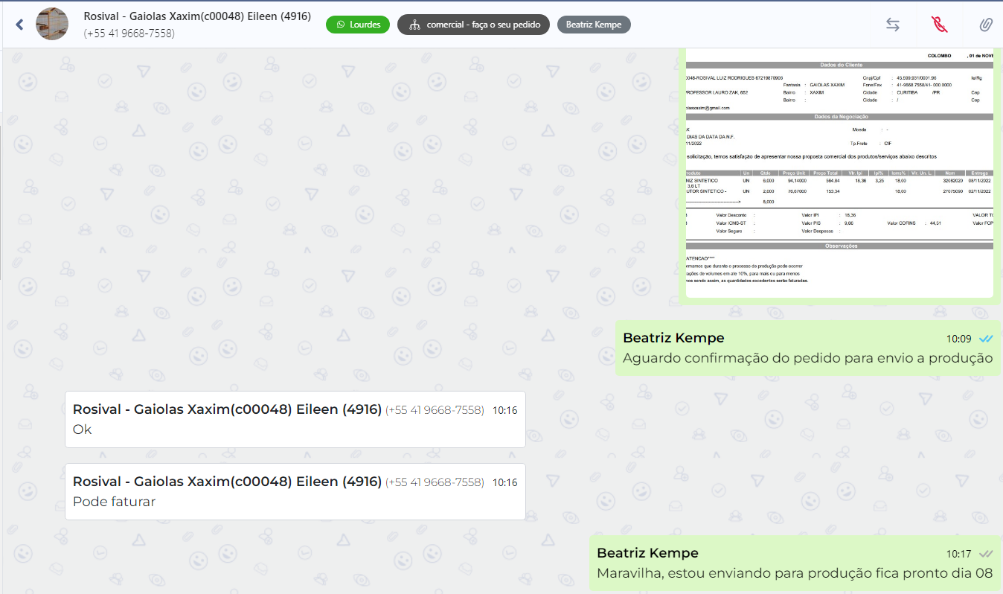Click blue read checkmarks on 10:09 message

coord(986,339)
